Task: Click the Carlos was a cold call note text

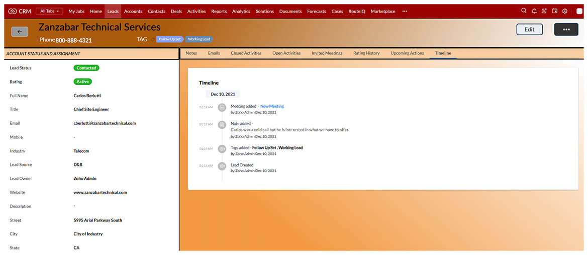Action: (x=290, y=130)
